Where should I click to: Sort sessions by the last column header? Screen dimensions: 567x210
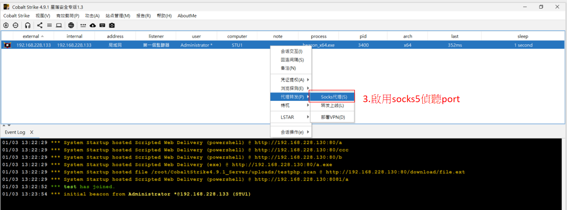[454, 36]
